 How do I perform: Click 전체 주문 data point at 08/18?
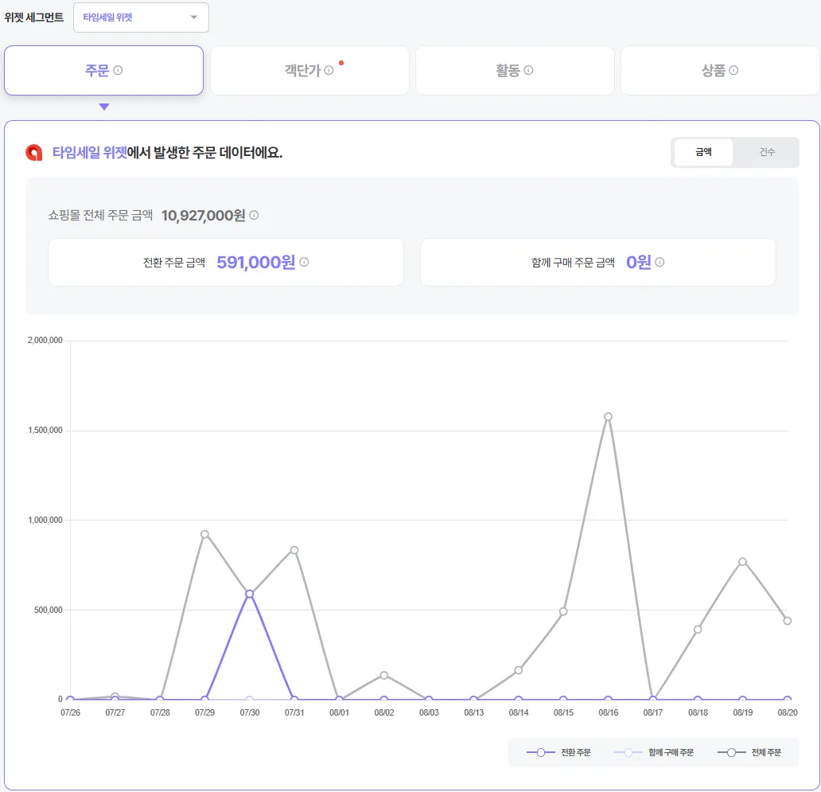click(x=698, y=629)
